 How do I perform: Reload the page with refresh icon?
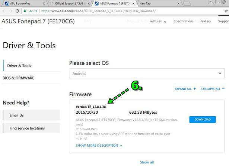click(17, 11)
